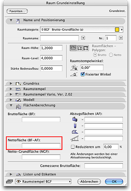Click the layer icon at bottom left
Viewport: 131px width, 191px height.
point(9,182)
